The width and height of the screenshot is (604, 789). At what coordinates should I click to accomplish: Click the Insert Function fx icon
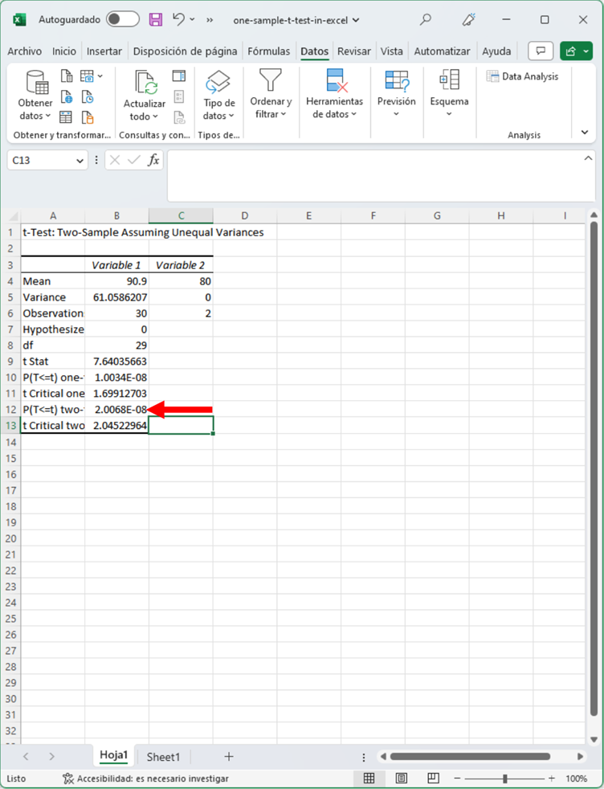point(153,160)
